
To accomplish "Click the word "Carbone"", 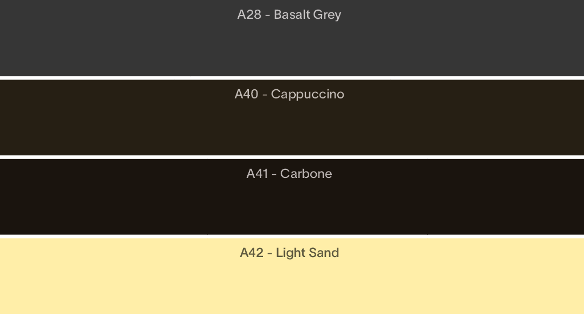I will 306,174.
